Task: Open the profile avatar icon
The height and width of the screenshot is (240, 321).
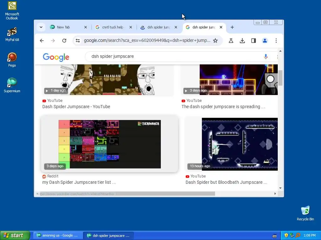Action: [x=265, y=41]
